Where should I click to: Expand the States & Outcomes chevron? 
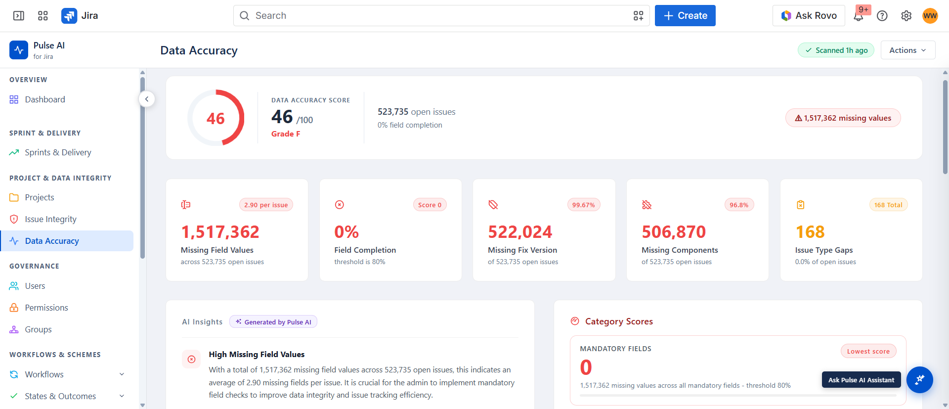coord(122,396)
